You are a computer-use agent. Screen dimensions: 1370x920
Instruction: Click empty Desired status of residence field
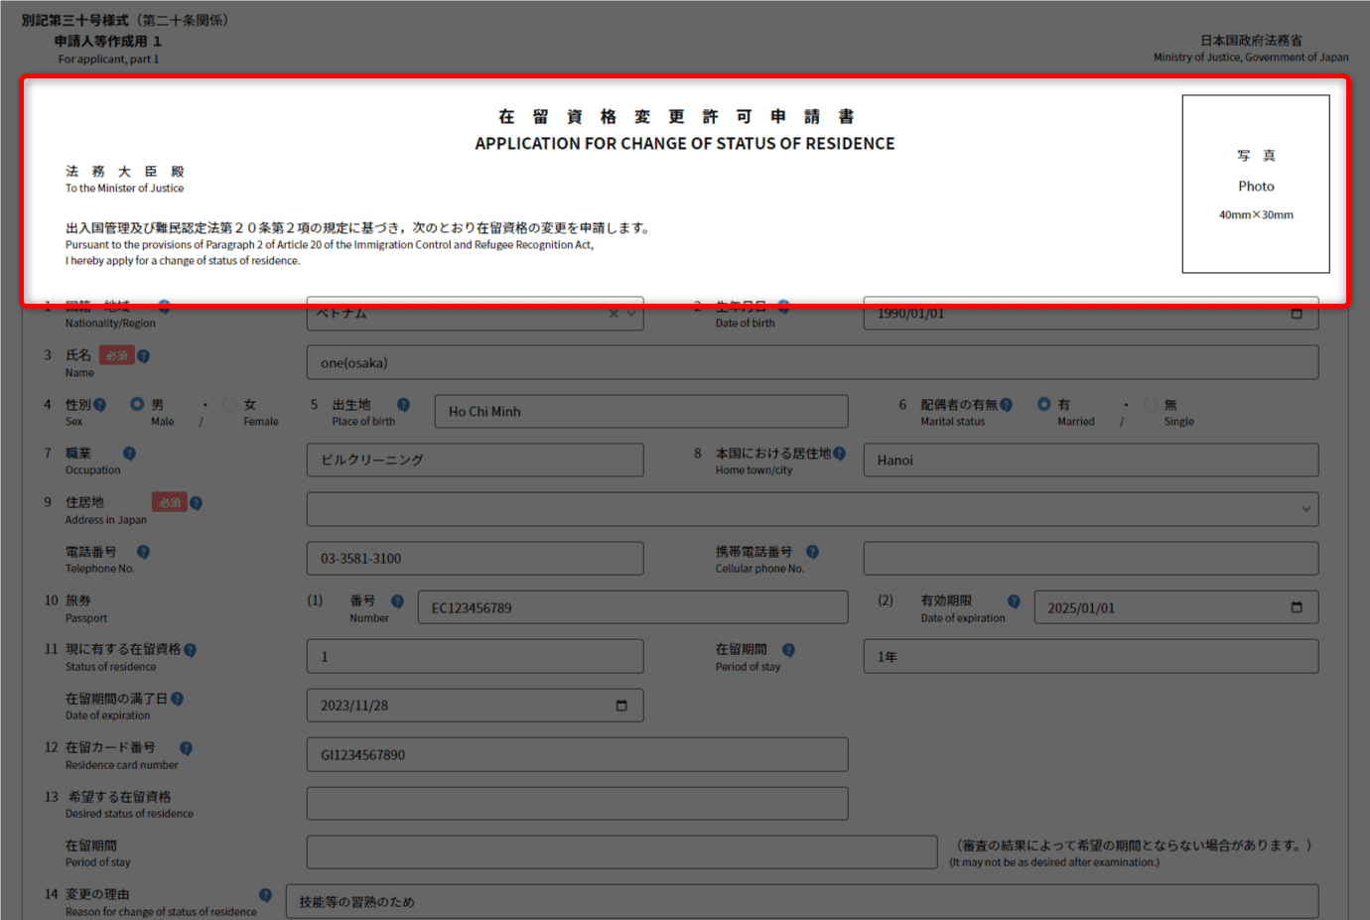(577, 804)
